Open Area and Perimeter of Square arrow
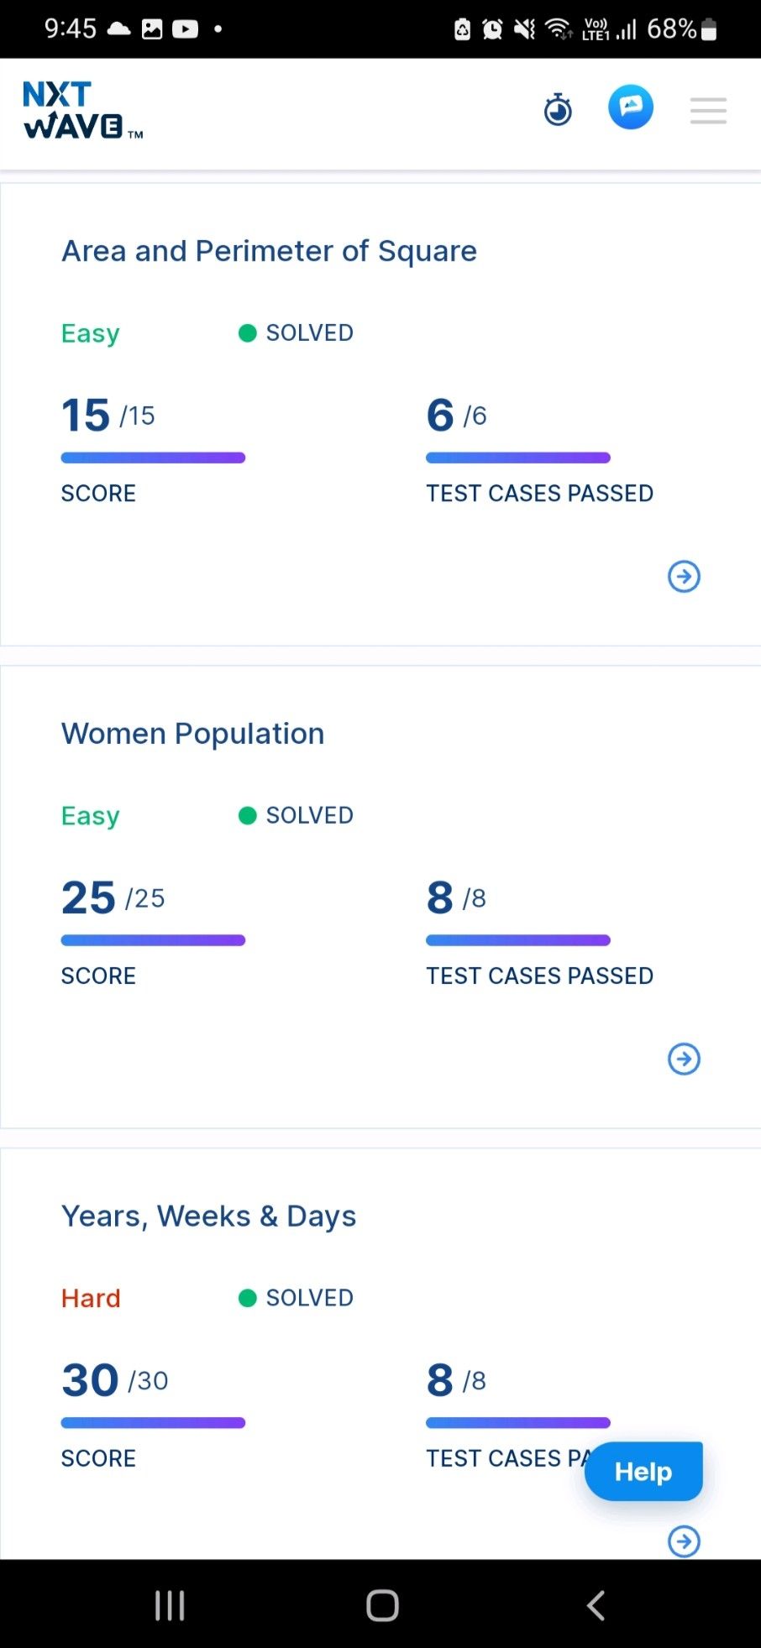761x1648 pixels. point(684,577)
